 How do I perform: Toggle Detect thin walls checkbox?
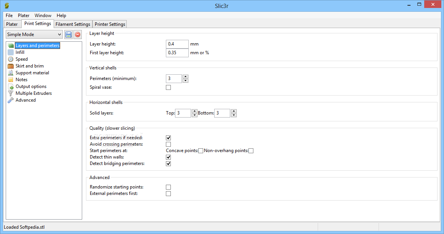pos(168,157)
